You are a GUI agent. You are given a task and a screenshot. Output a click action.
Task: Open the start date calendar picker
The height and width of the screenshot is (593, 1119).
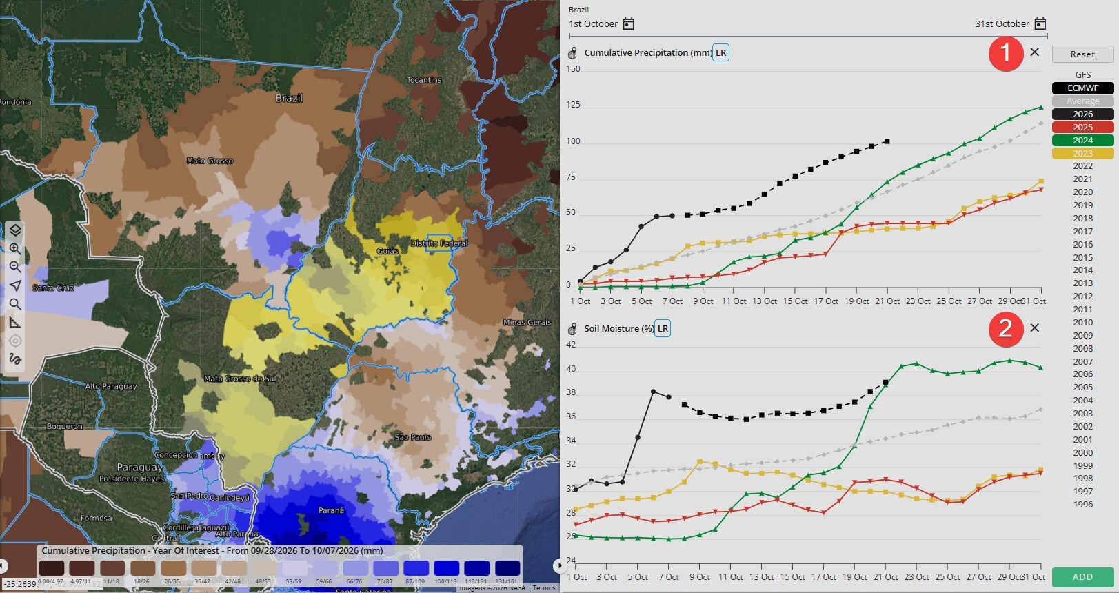[628, 23]
